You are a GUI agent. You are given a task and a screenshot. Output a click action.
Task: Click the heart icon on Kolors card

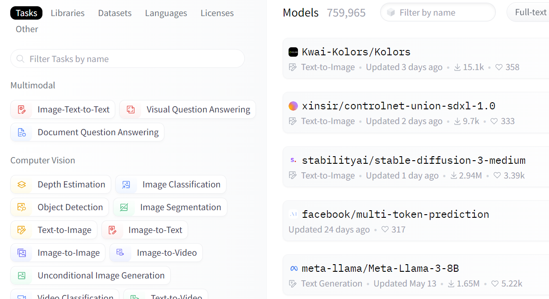[499, 67]
